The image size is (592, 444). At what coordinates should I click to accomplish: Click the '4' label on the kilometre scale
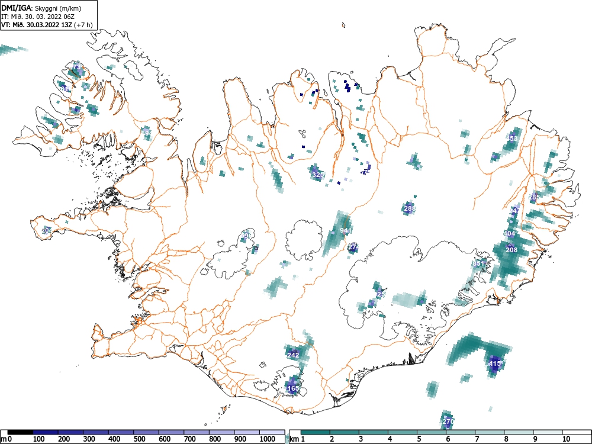tap(390, 439)
